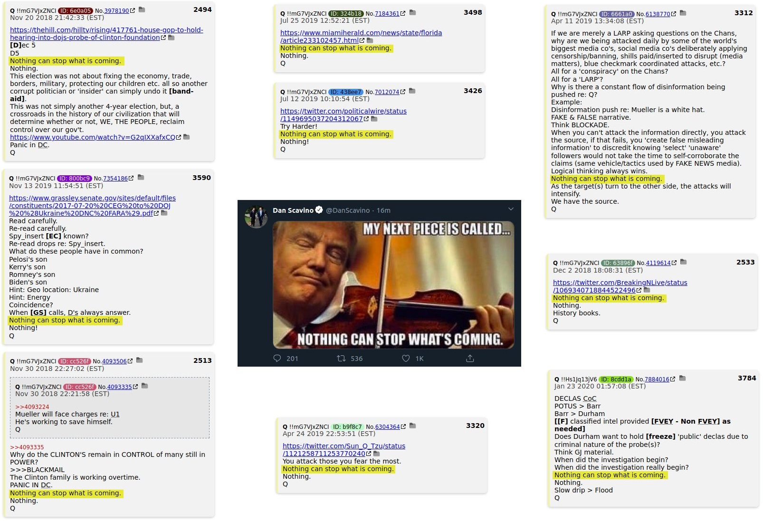This screenshot has height=521, width=763.
Task: Click the retweet icon showing 536
Action: click(x=341, y=358)
